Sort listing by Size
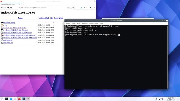Screen dimensions: 180x101 click(x=52, y=18)
